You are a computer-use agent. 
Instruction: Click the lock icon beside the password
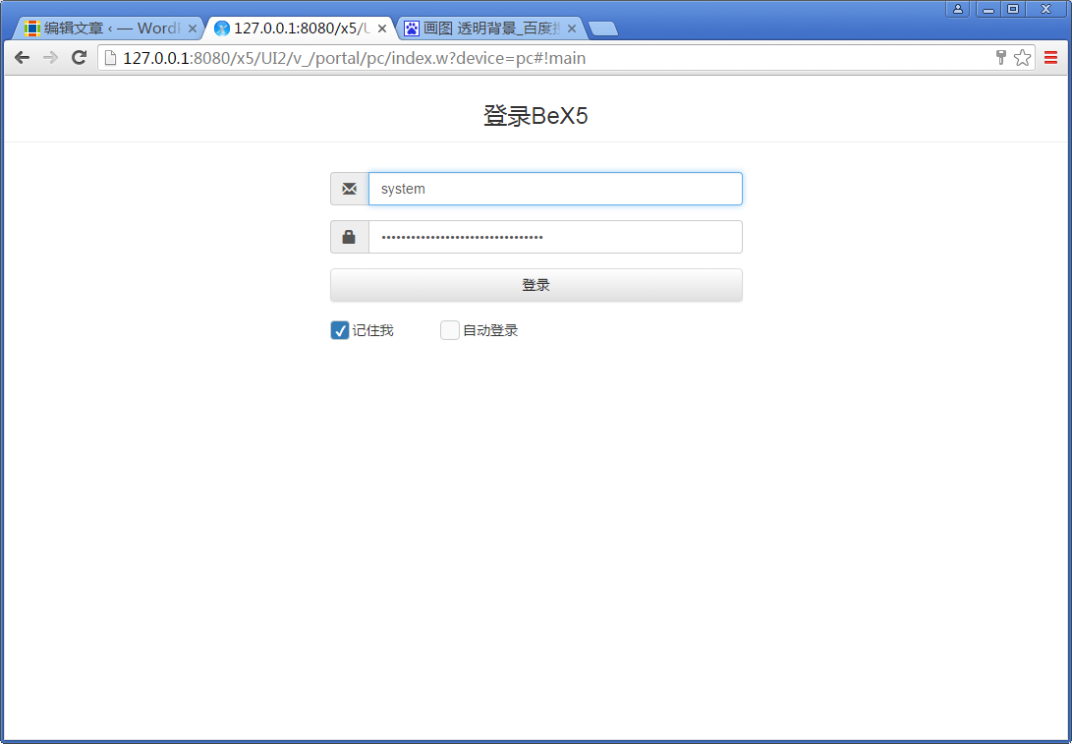(x=349, y=237)
